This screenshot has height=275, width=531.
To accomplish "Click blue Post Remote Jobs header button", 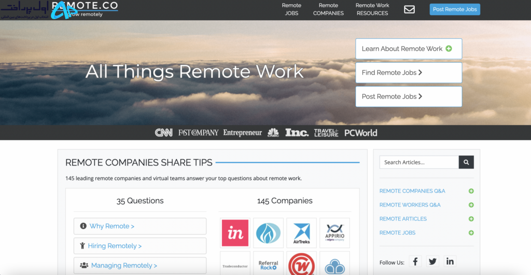I will (x=455, y=9).
